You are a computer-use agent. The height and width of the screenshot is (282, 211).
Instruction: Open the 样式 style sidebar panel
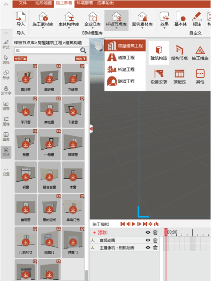(x=6, y=44)
